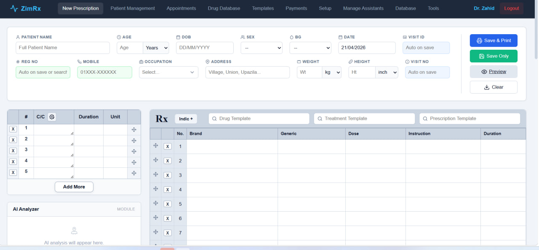
Task: Click the drag handle on Rx row 1
Action: pos(155,145)
